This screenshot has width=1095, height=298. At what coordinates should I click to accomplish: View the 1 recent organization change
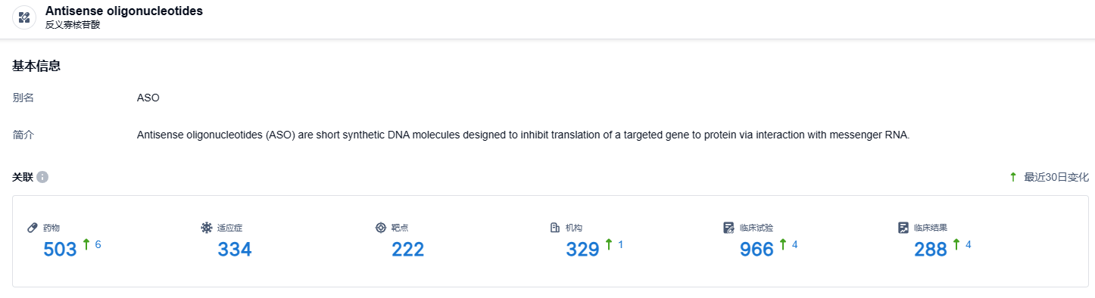coord(621,245)
